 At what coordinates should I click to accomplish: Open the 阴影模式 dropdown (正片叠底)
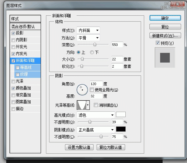point(96,130)
